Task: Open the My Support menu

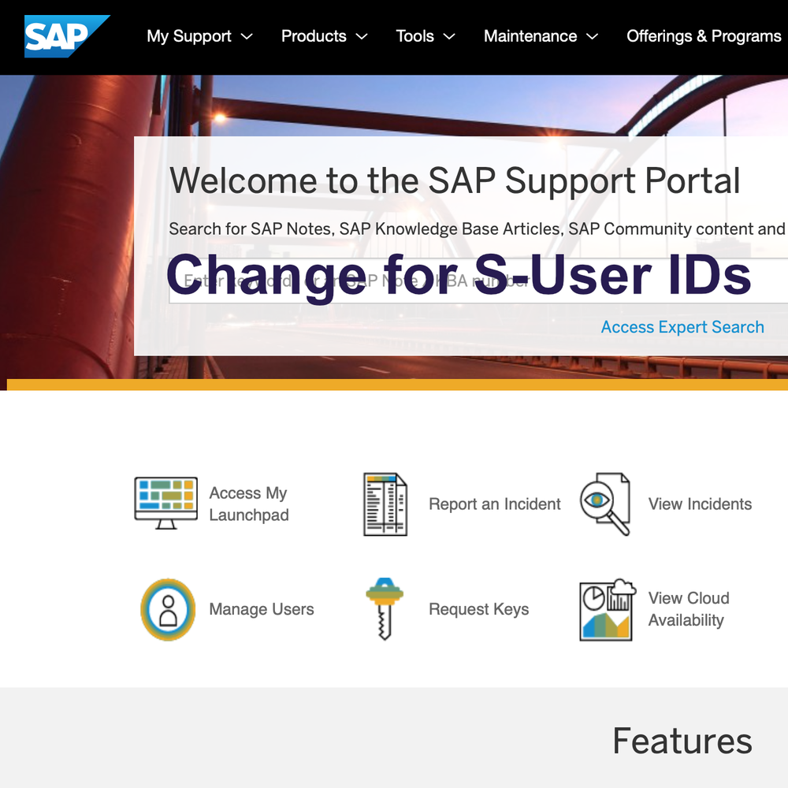Action: pyautogui.click(x=189, y=36)
